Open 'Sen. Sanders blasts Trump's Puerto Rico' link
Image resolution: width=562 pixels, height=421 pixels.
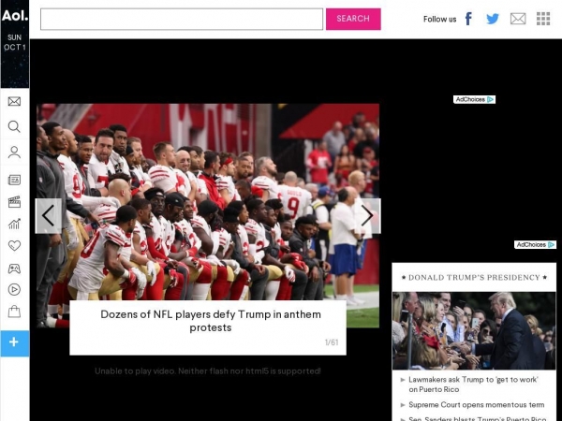pyautogui.click(x=478, y=418)
